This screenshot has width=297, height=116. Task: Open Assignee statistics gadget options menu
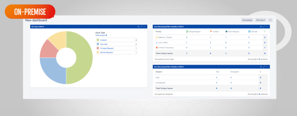click(x=267, y=67)
